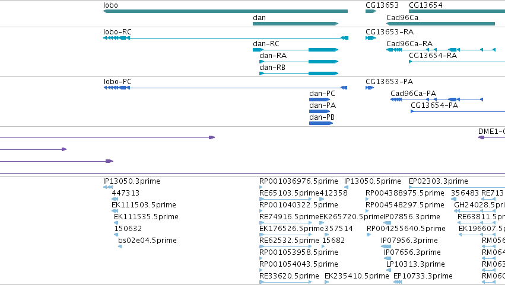
Task: Click the RP001054043.5prime label
Action: 298,264
